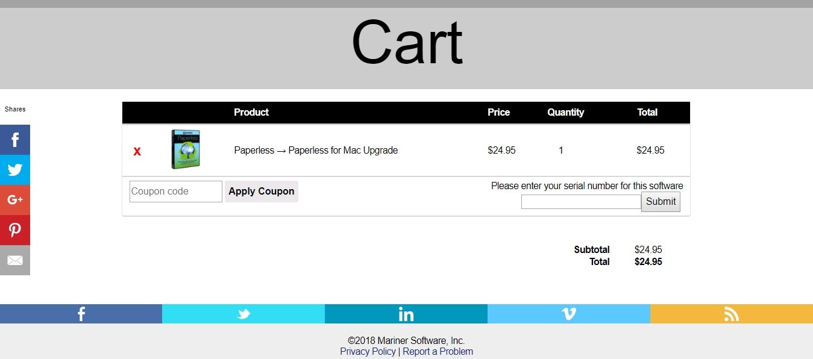Apply the coupon code
Screen dimensions: 813x359
click(262, 192)
